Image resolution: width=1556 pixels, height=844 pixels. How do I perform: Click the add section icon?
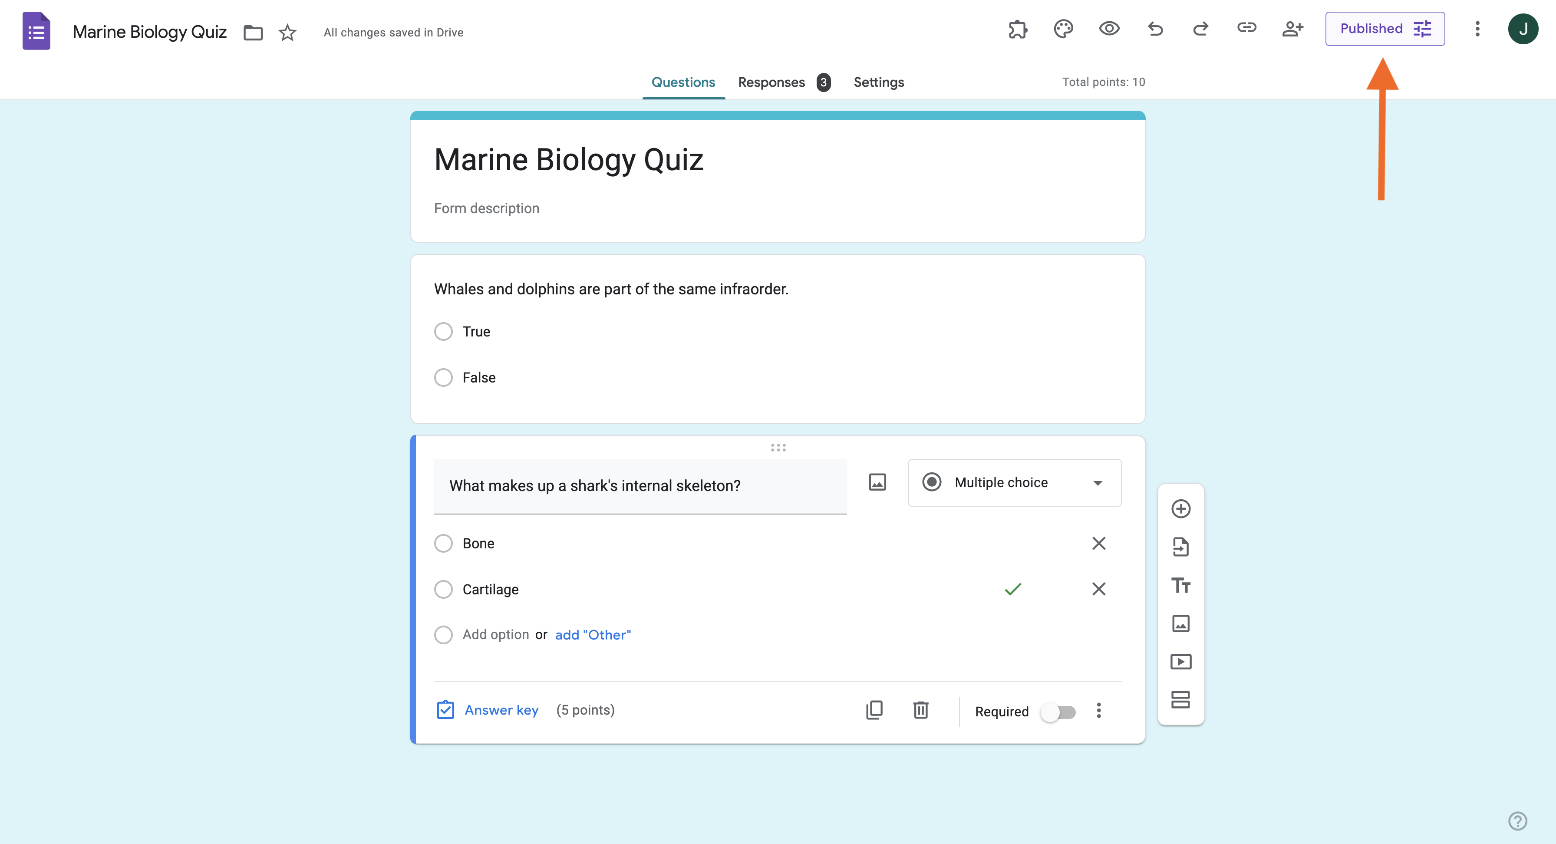click(x=1180, y=699)
